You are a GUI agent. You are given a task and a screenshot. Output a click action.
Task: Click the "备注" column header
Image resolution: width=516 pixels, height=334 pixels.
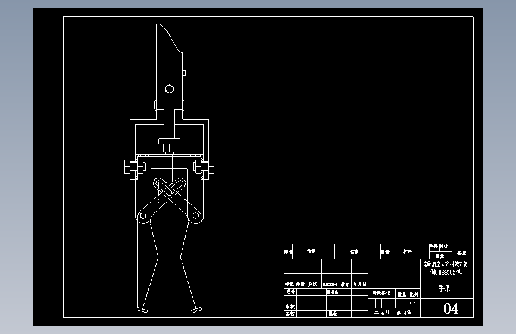point(461,253)
